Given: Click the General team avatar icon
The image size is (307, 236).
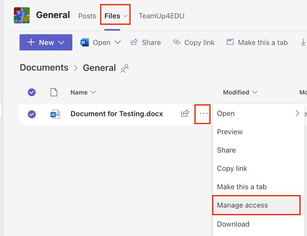Looking at the screenshot, I should point(21,15).
